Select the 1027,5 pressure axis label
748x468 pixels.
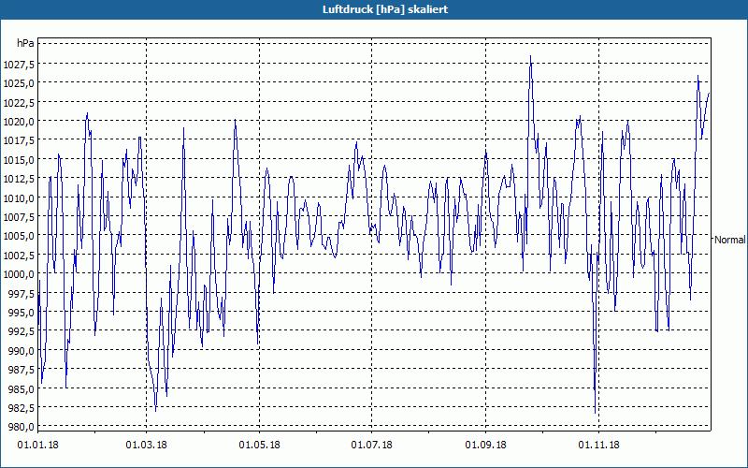click(x=19, y=64)
